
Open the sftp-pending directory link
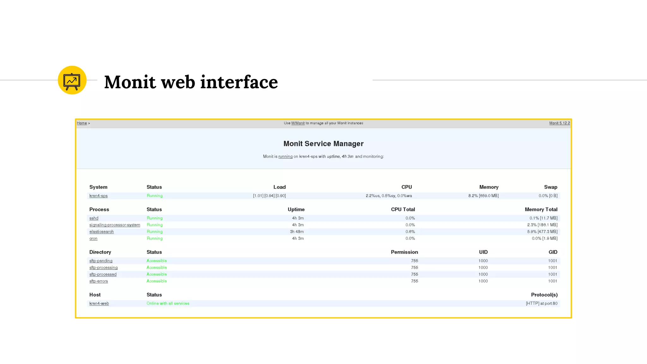tap(101, 261)
